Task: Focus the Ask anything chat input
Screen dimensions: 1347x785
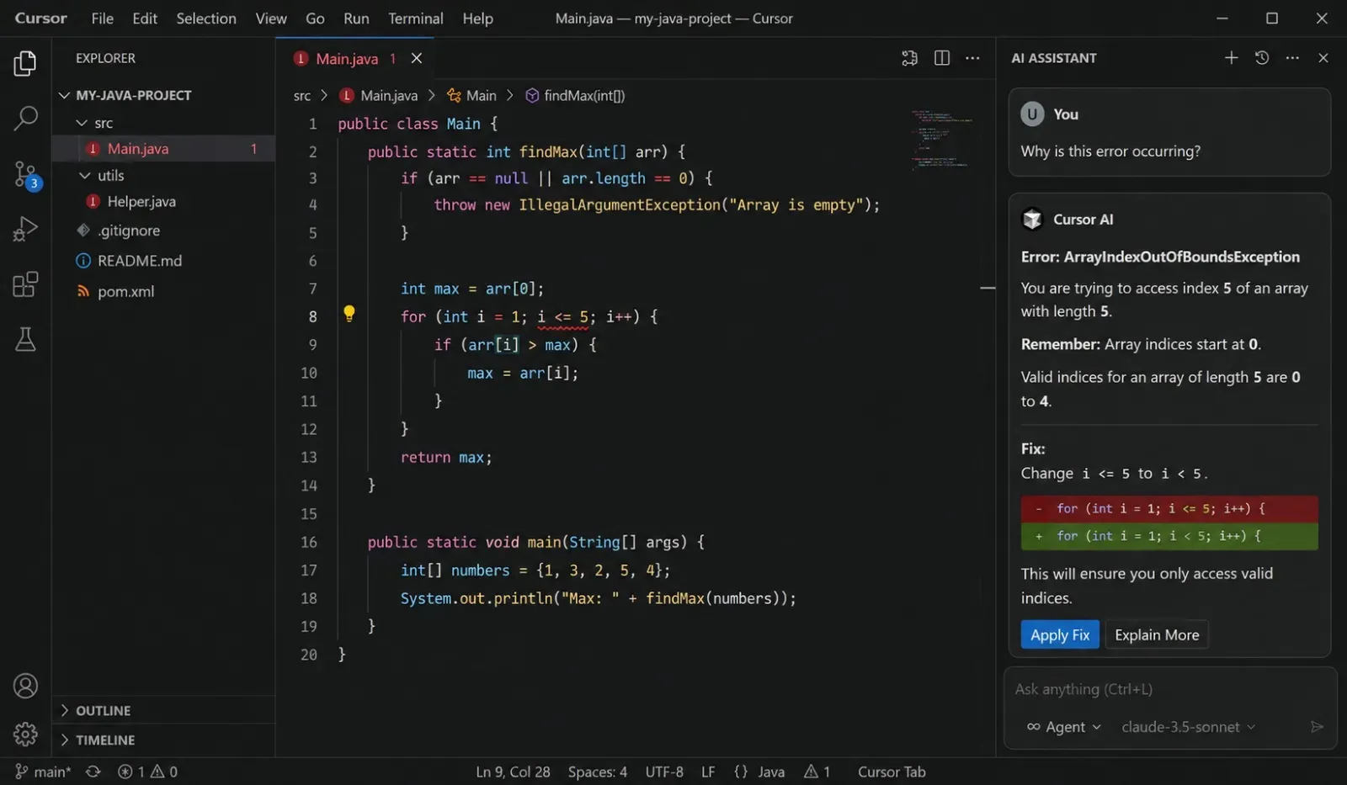Action: pyautogui.click(x=1170, y=689)
